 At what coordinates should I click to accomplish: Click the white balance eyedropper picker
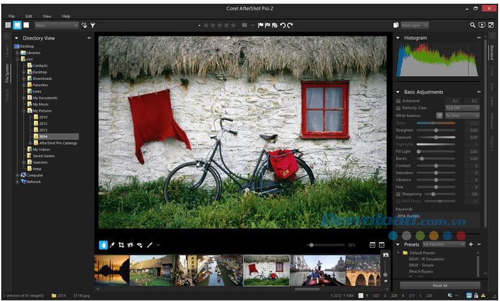(x=440, y=116)
